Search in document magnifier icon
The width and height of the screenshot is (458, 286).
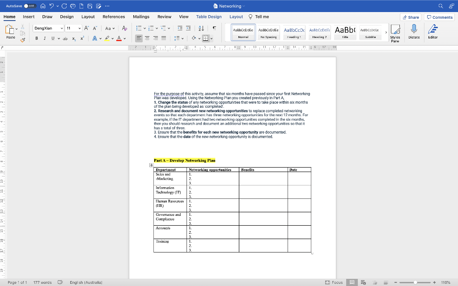tap(441, 6)
